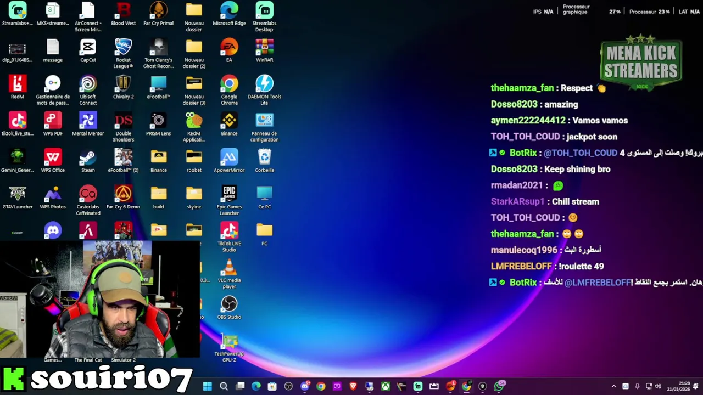Open the WPS Photos icon

click(x=53, y=198)
